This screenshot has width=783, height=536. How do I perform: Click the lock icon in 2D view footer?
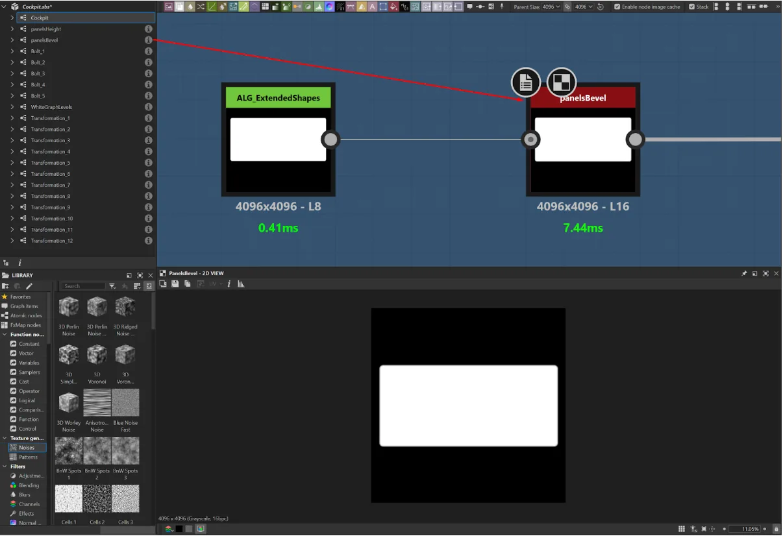[x=777, y=529]
